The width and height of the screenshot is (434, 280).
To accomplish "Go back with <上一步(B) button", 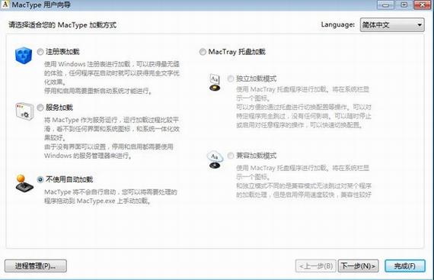I will coord(316,266).
